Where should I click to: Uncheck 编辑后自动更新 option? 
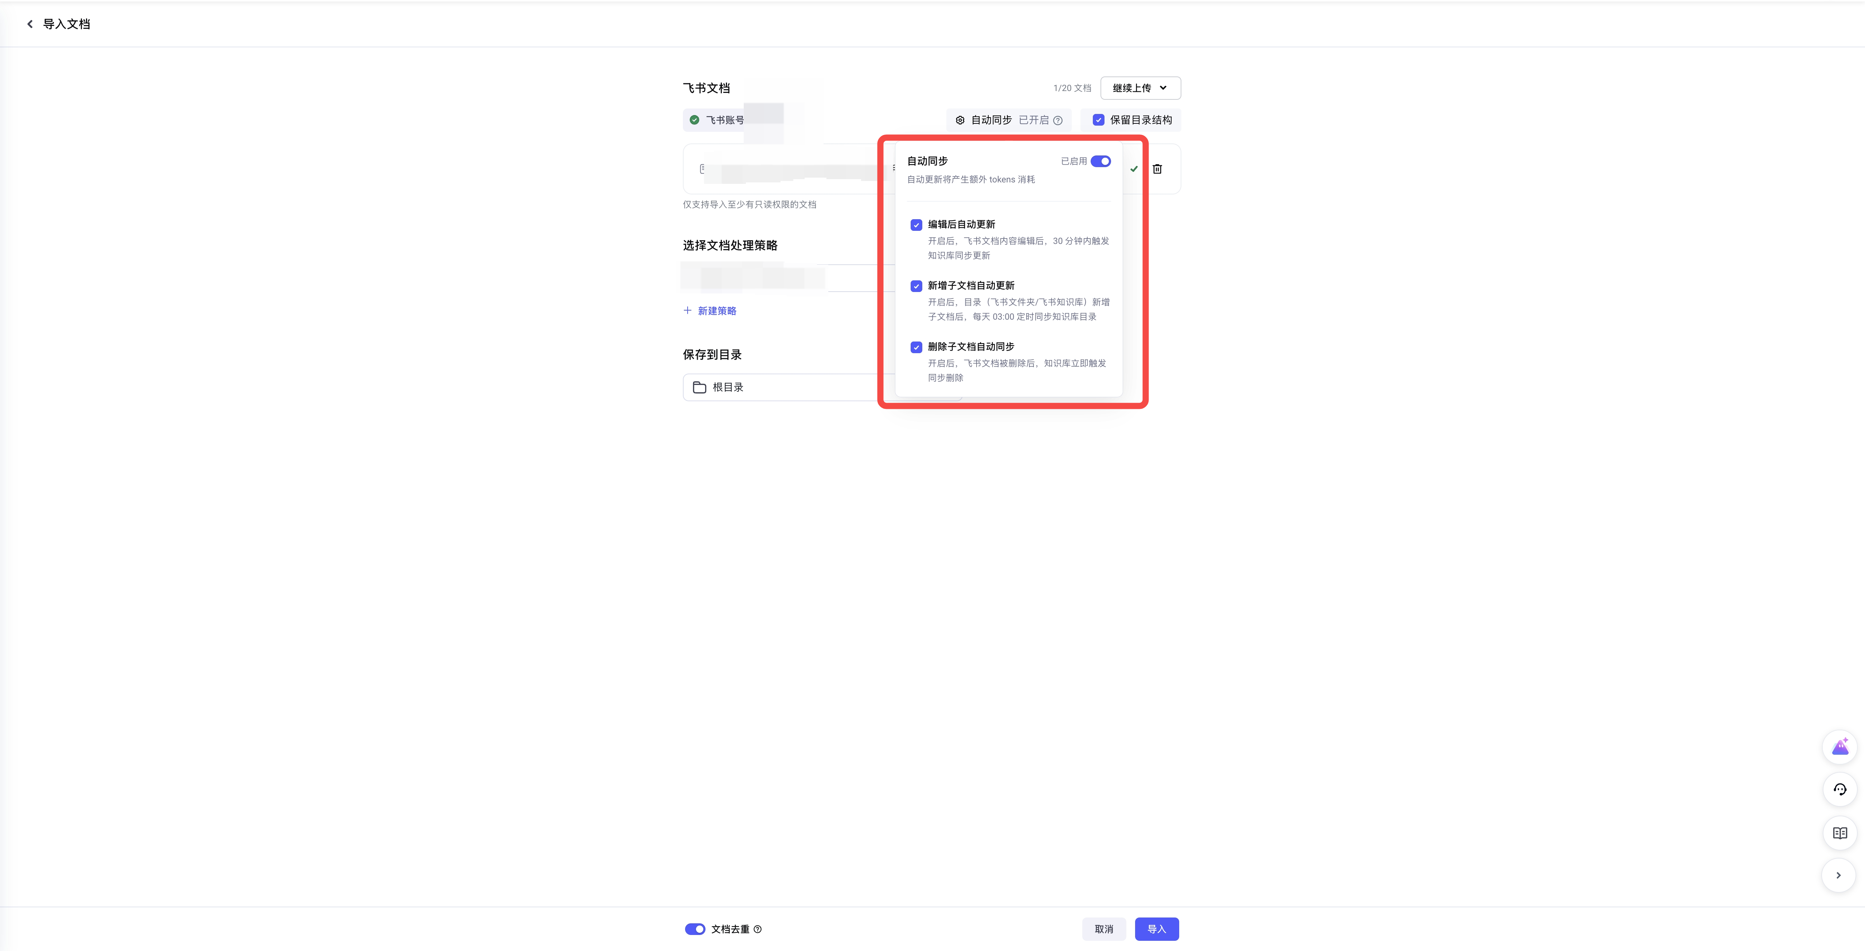(x=916, y=225)
